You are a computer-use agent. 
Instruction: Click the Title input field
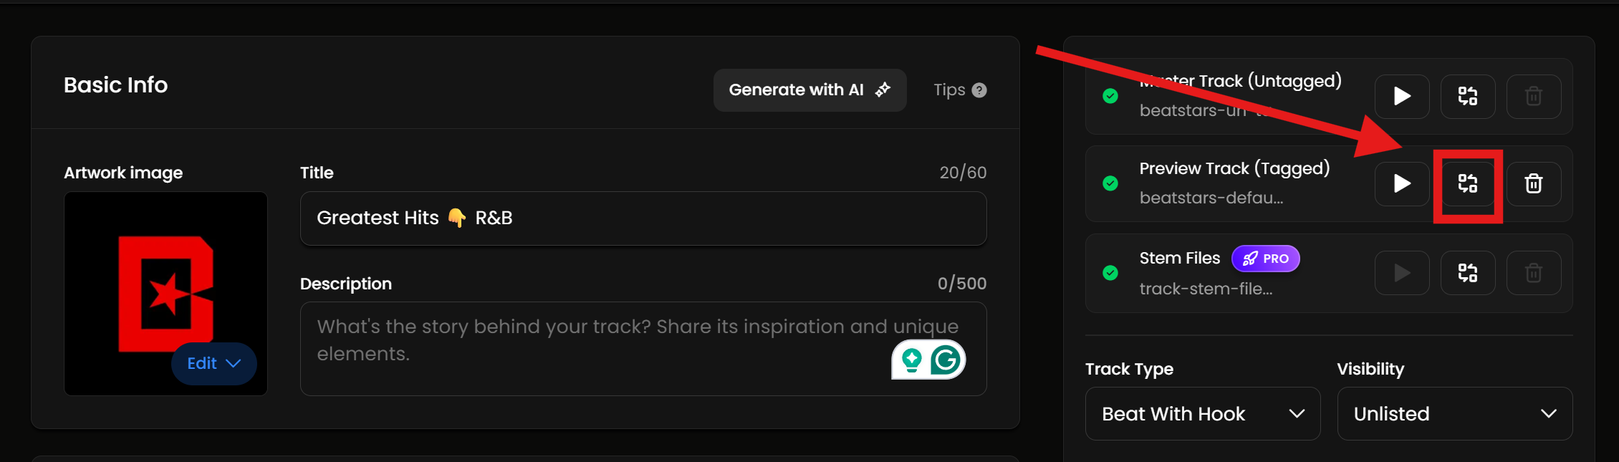(643, 218)
